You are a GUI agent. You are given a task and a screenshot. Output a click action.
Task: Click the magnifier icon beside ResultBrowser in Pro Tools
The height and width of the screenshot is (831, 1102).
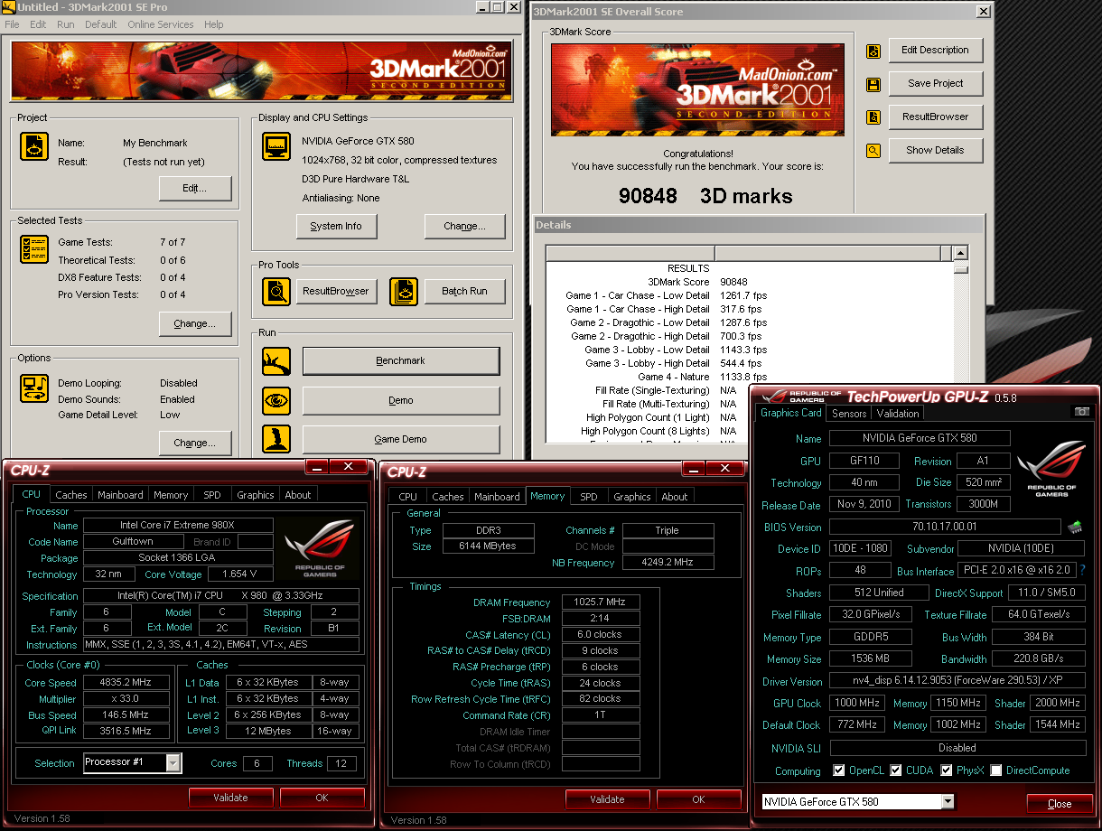(x=275, y=291)
